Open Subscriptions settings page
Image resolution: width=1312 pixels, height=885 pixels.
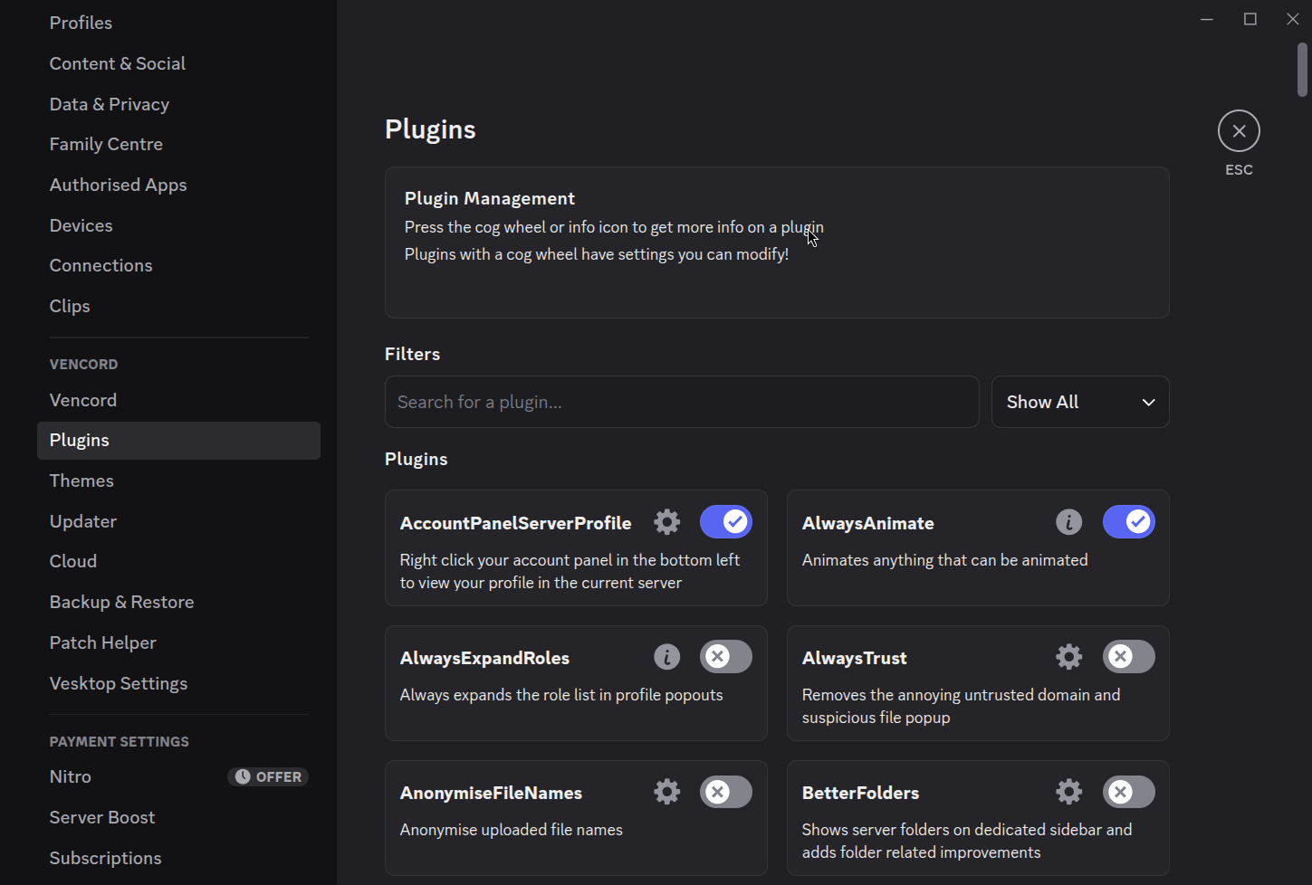pyautogui.click(x=178, y=858)
